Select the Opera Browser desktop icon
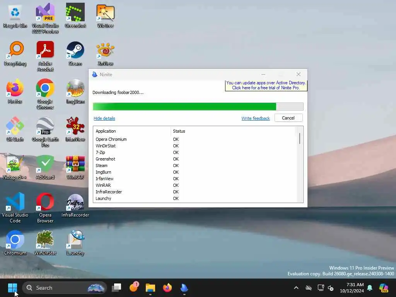The width and height of the screenshot is (396, 297). (45, 208)
